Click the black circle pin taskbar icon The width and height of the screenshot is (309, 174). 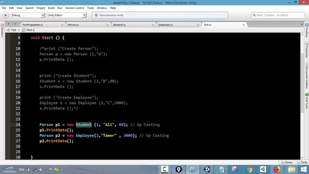pyautogui.click(x=179, y=170)
